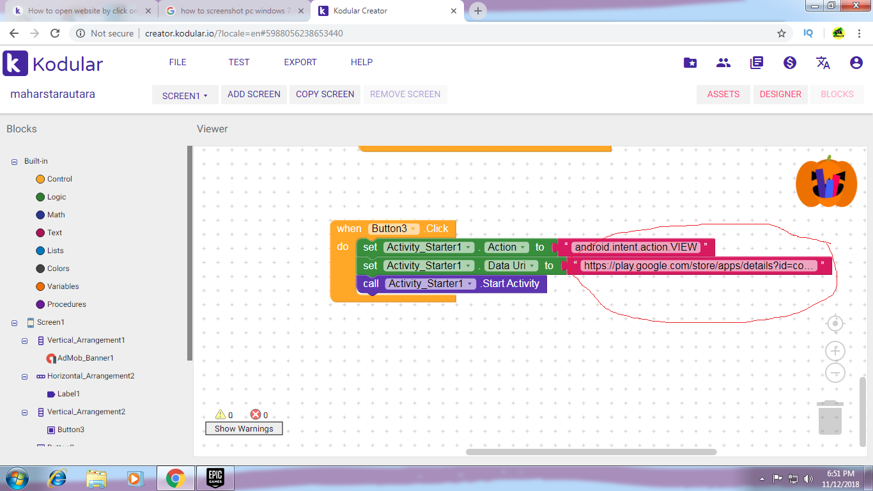
Task: Open the account profile icon
Action: click(856, 63)
